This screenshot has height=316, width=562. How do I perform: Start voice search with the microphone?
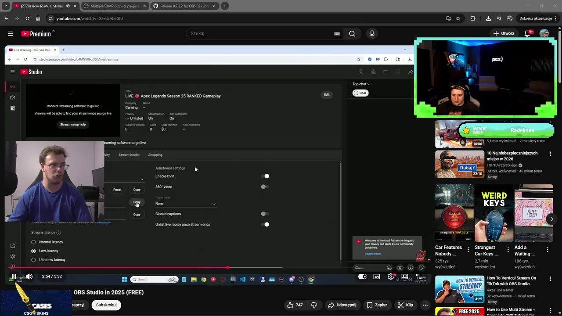click(372, 33)
